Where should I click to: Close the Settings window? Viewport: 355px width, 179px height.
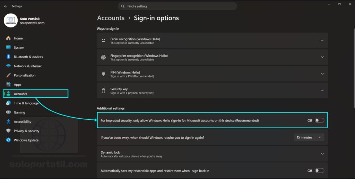pos(350,4)
